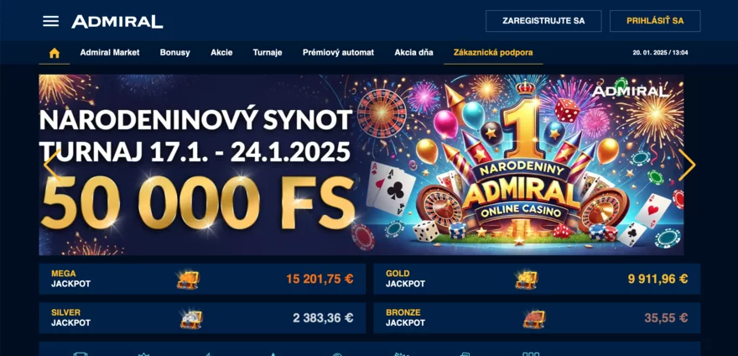This screenshot has width=738, height=356.
Task: Click the Mega Jackpot amount 15 201,75 €
Action: (x=320, y=279)
